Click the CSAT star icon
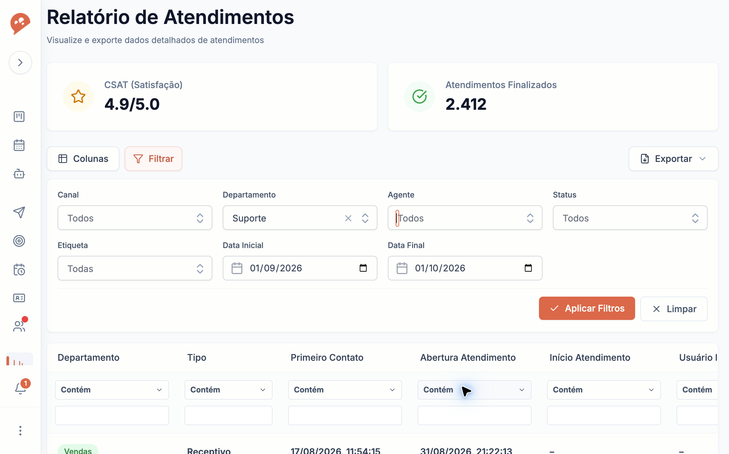Image resolution: width=729 pixels, height=454 pixels. 78,96
